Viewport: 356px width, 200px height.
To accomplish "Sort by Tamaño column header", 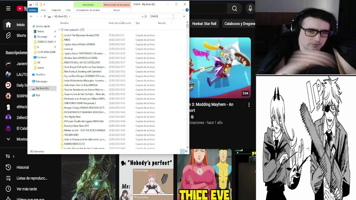I will pyautogui.click(x=162, y=23).
